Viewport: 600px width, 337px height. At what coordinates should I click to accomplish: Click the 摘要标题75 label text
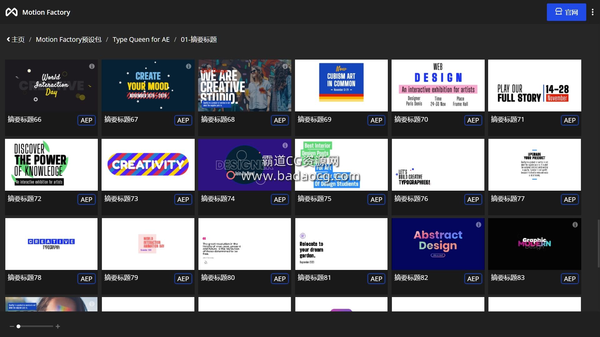314,199
